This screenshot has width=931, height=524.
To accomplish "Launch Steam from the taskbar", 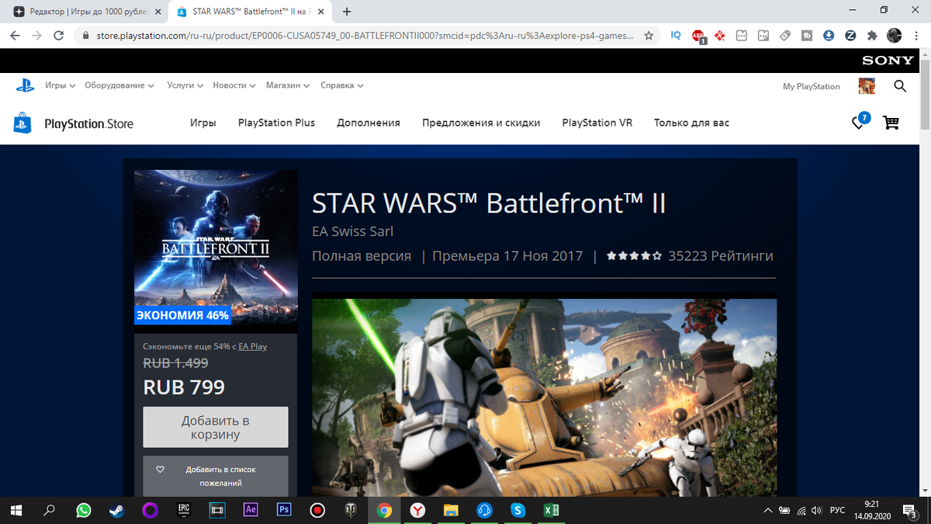I will 117,510.
